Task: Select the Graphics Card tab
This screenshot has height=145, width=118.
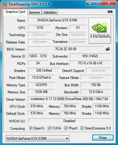Action: click(15, 12)
